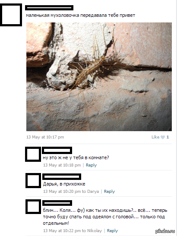Open the centipede photo attachment
Image resolution: width=177 pixels, height=236 pixels.
point(99,77)
